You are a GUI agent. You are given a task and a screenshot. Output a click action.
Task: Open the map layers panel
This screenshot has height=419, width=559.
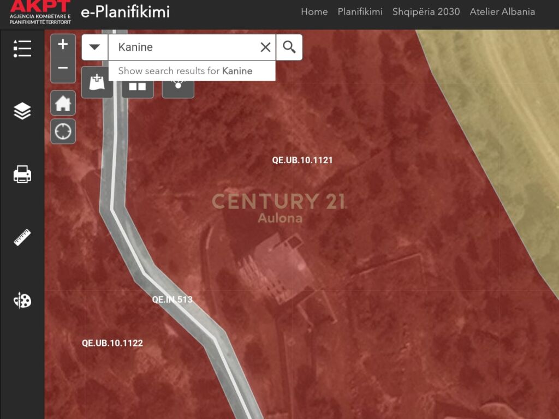pyautogui.click(x=22, y=111)
